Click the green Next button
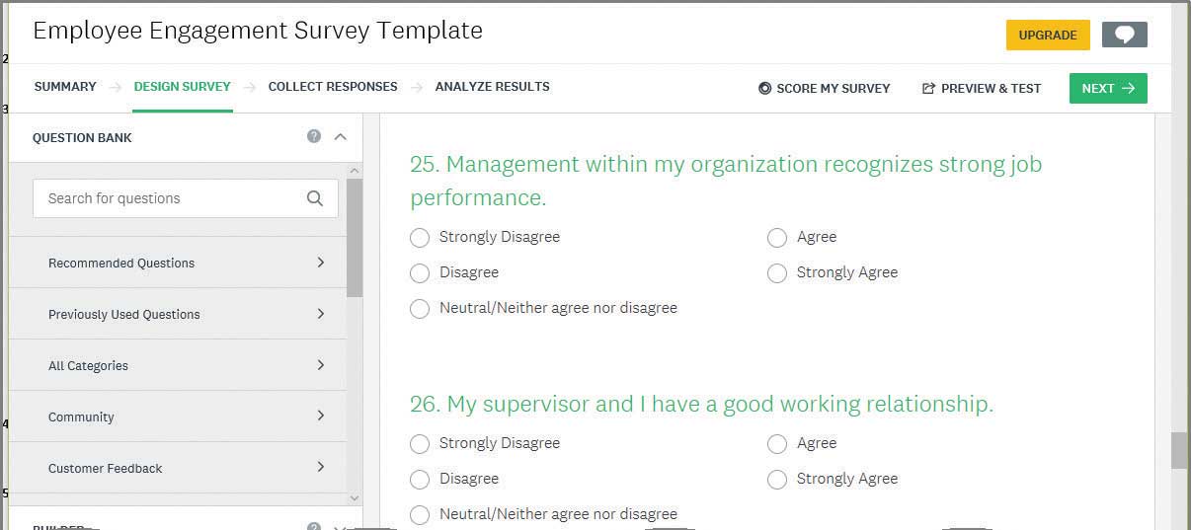Screen dimensions: 1191x530 pyautogui.click(x=1107, y=88)
